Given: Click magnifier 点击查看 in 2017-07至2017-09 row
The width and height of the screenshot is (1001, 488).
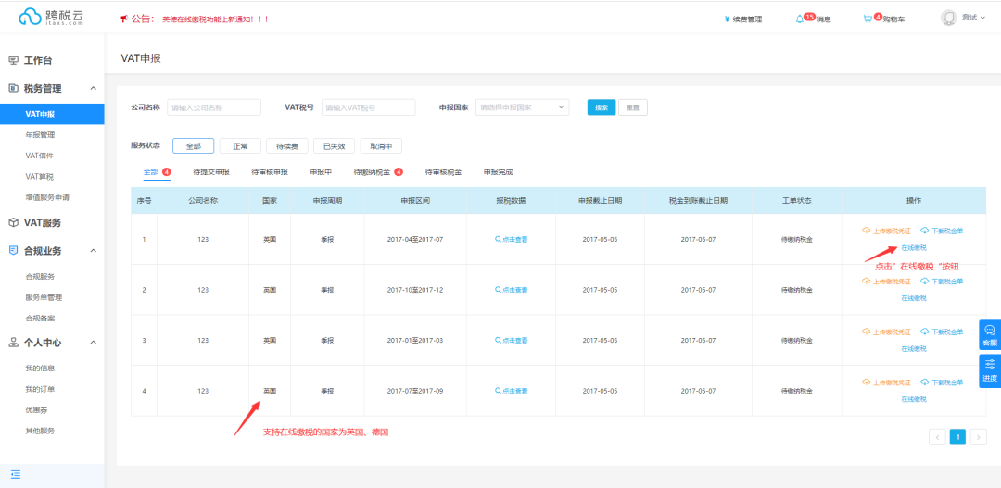Looking at the screenshot, I should [512, 391].
